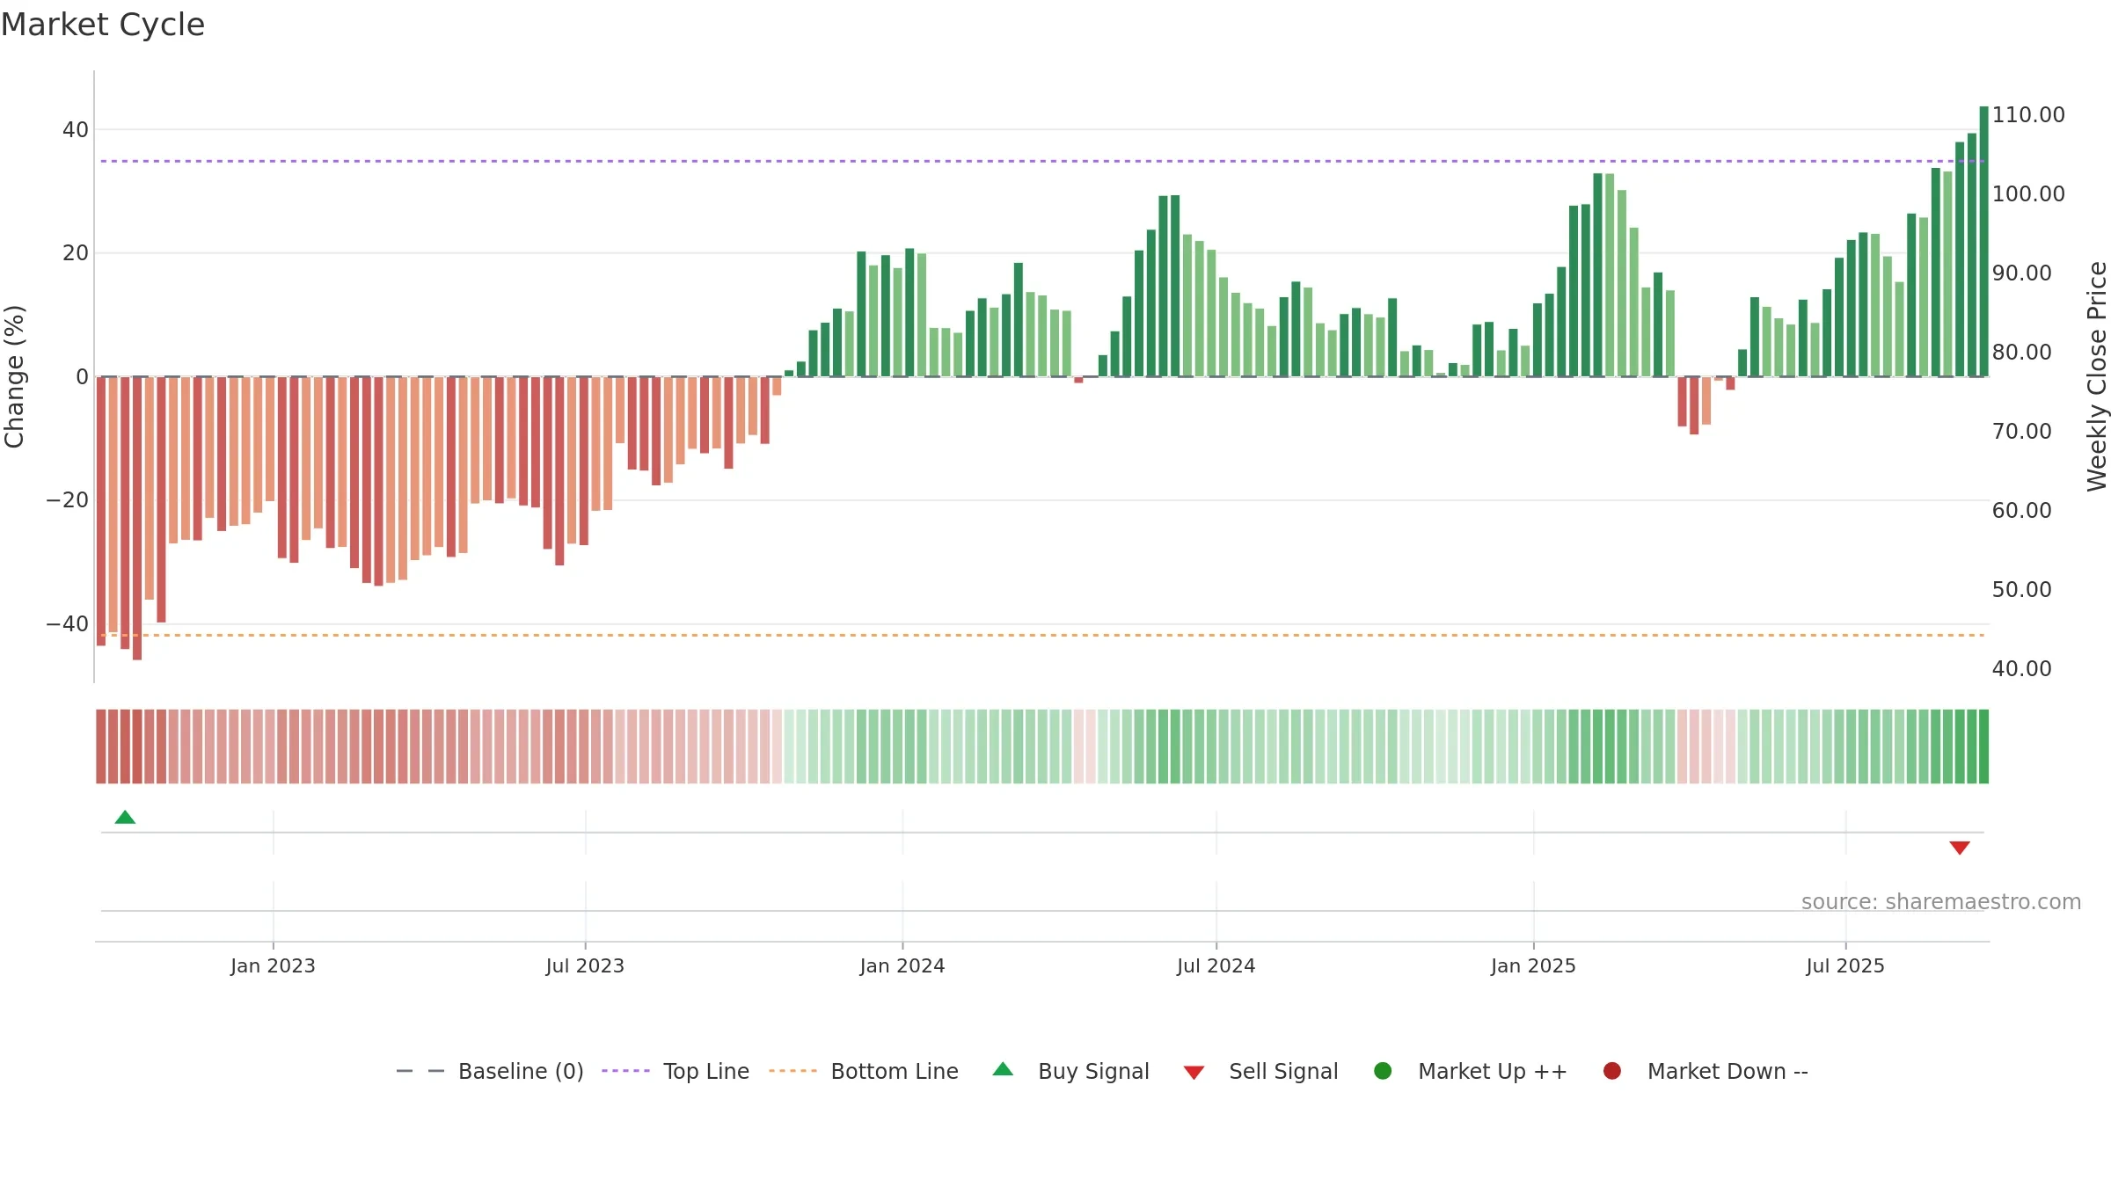Click the Jul 2025 axis label

click(x=1845, y=965)
